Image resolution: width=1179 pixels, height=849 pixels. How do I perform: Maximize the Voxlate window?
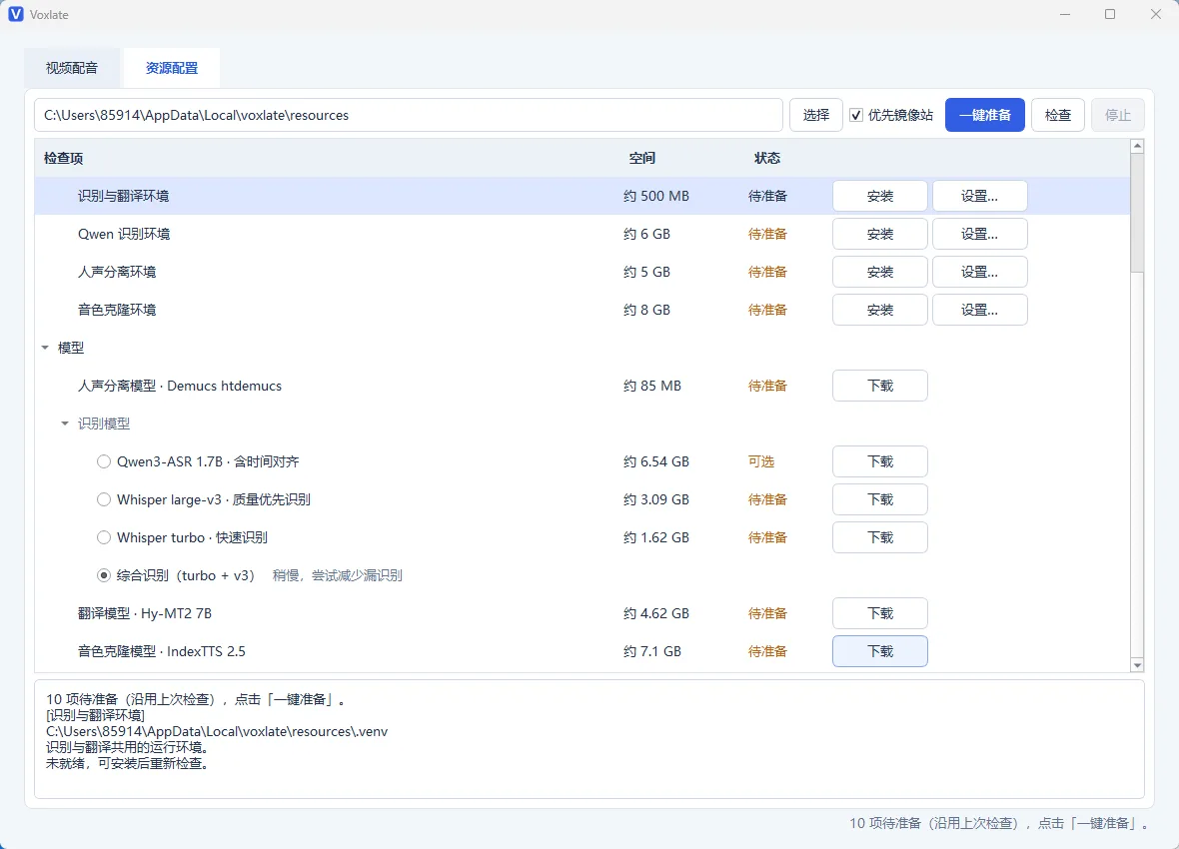1110,14
